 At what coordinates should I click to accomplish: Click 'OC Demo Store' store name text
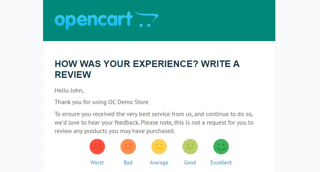(128, 102)
